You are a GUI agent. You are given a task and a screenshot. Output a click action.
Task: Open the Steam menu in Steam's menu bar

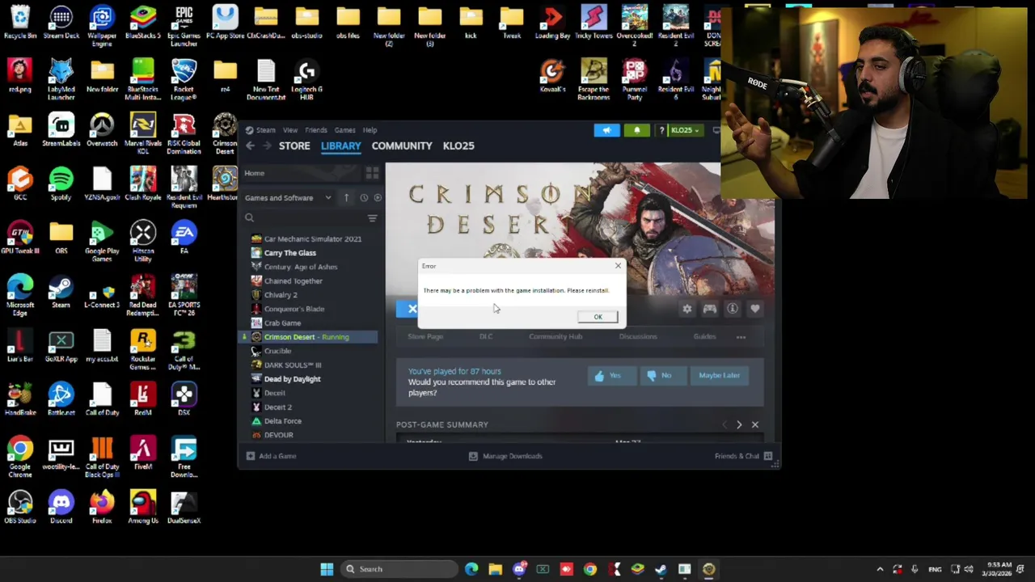(265, 130)
